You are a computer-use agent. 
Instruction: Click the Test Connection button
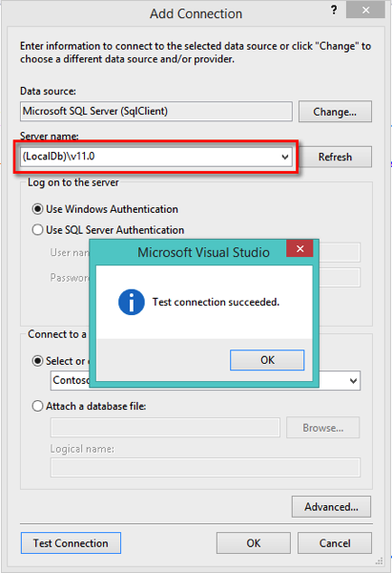[71, 543]
